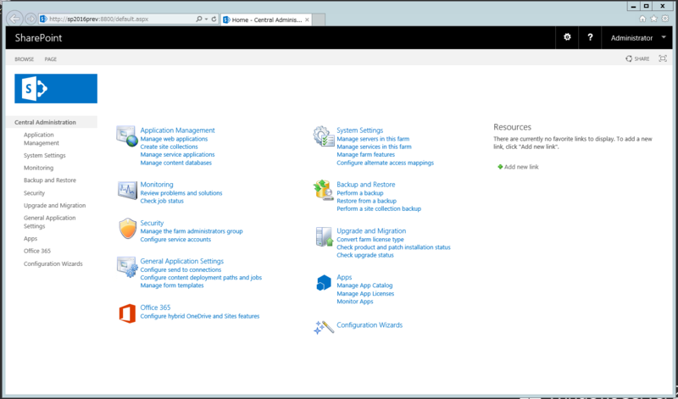Select Backup and Restore in left navigation

50,180
